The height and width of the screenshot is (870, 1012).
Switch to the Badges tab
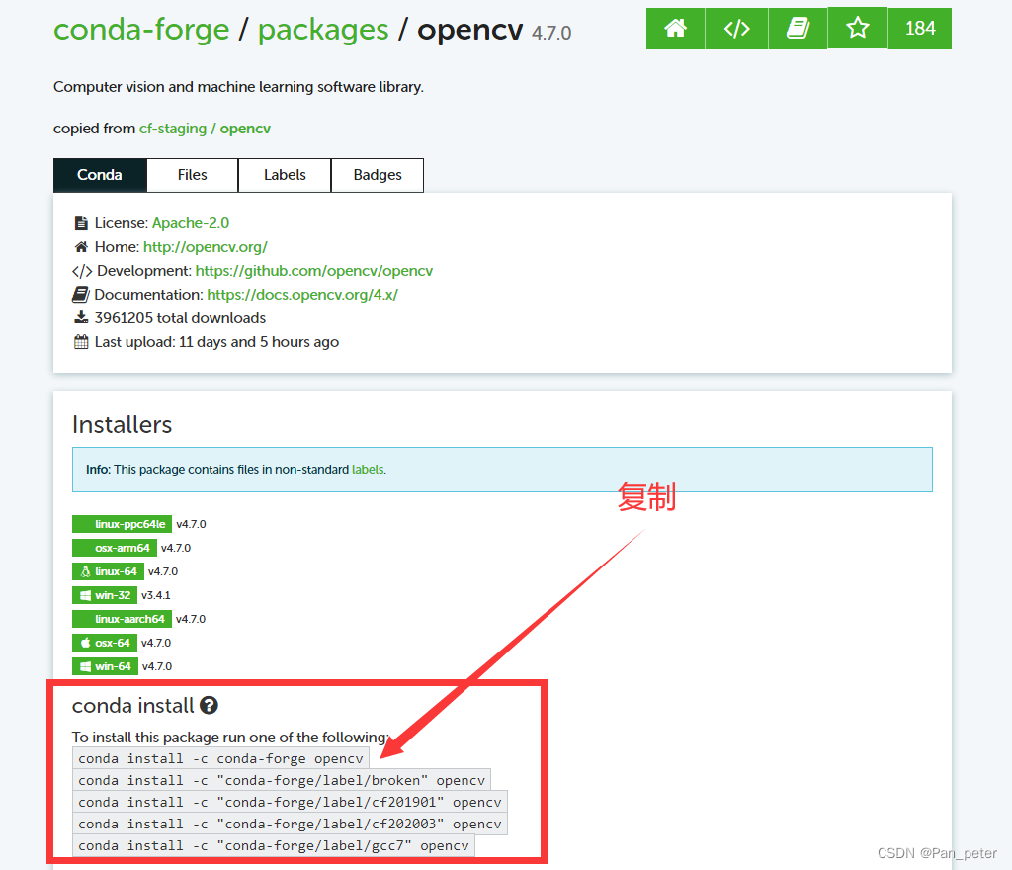pos(378,175)
